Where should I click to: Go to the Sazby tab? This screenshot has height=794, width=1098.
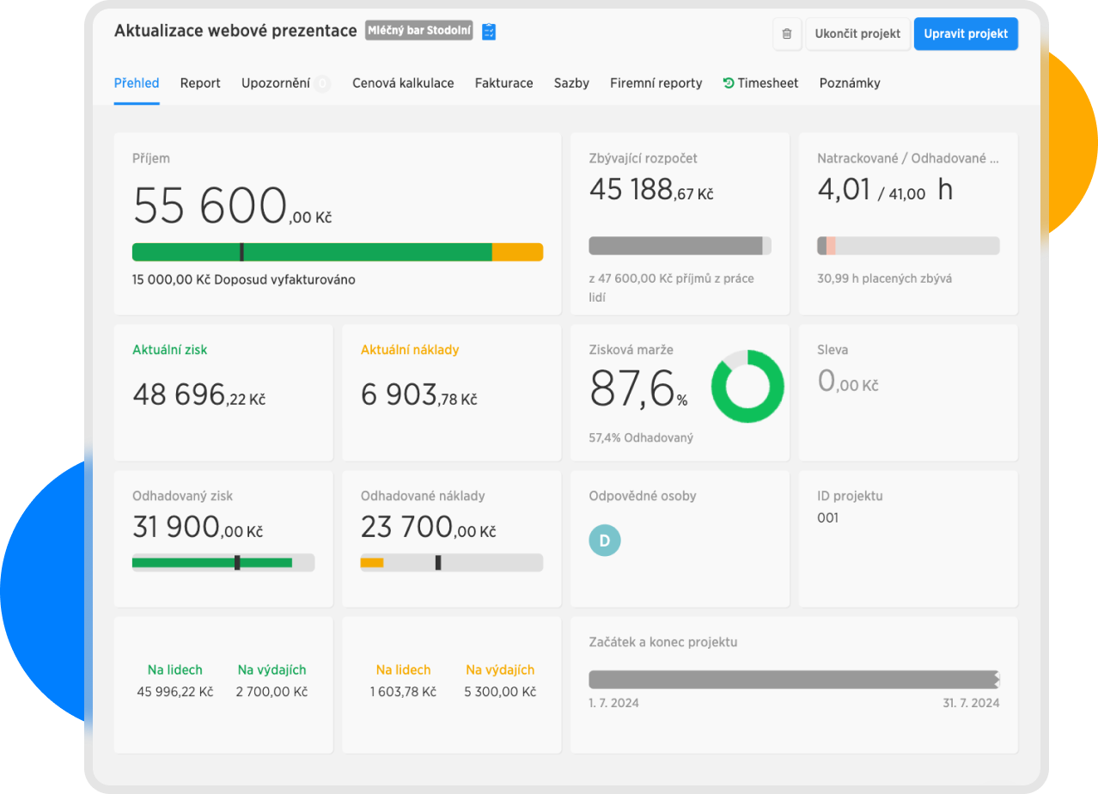[571, 83]
